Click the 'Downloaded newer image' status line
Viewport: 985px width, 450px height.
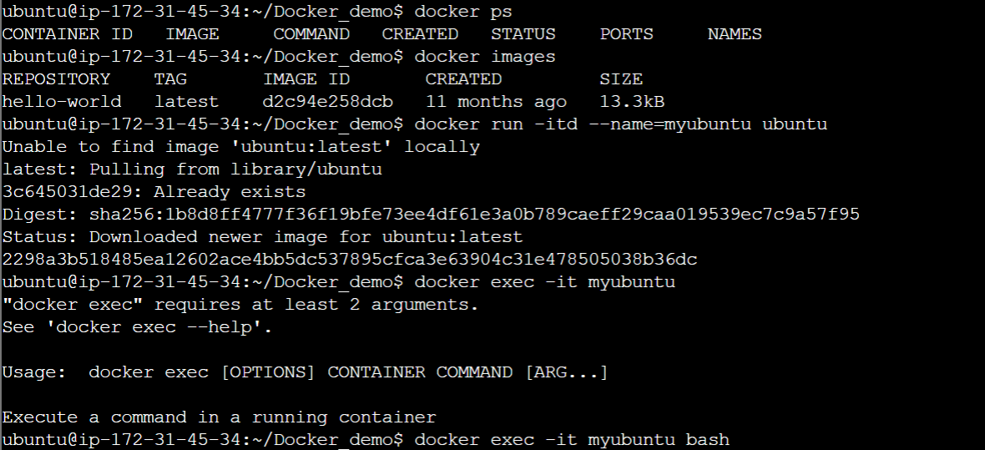pos(263,238)
